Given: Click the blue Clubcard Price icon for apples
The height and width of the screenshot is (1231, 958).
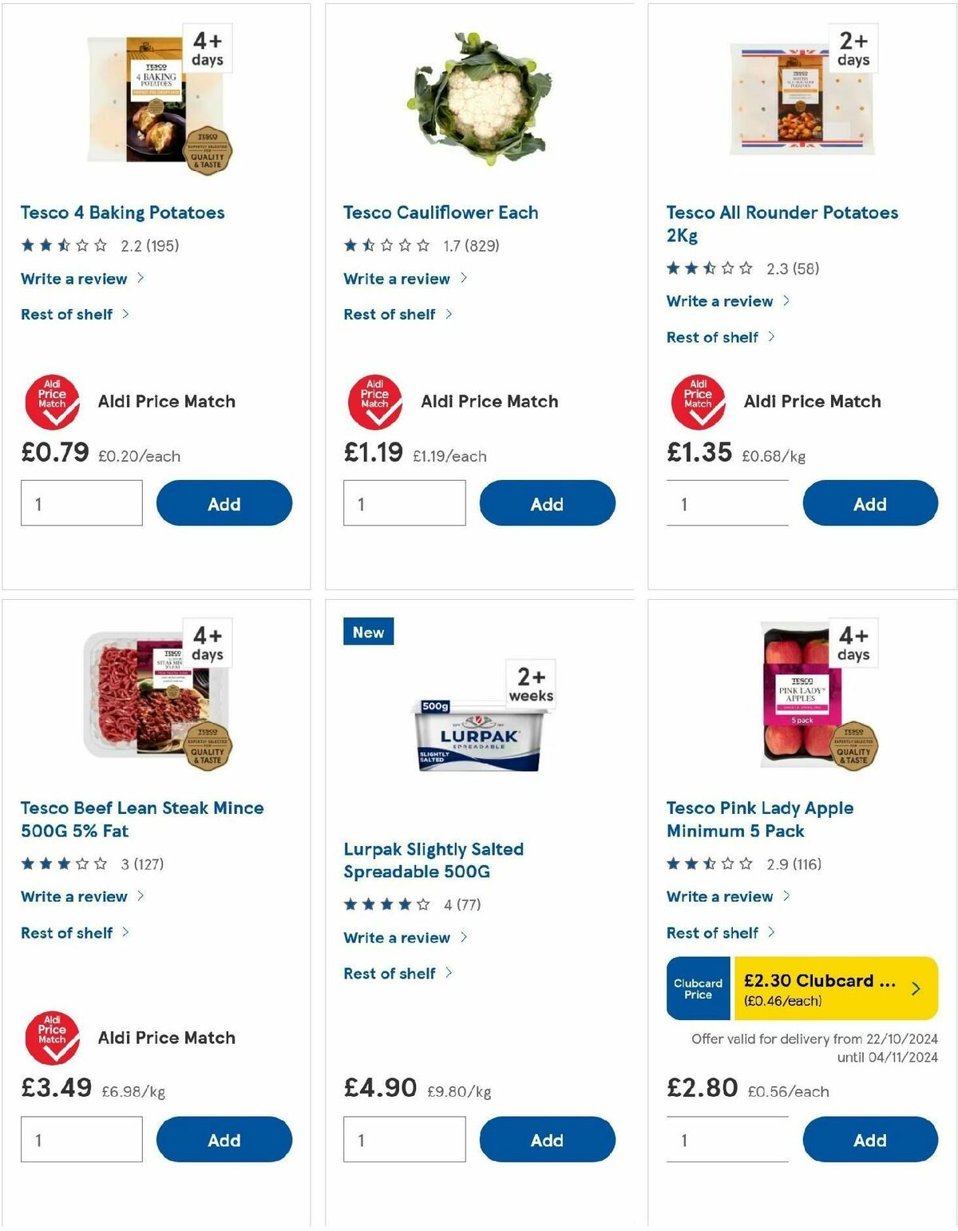Looking at the screenshot, I should (697, 987).
